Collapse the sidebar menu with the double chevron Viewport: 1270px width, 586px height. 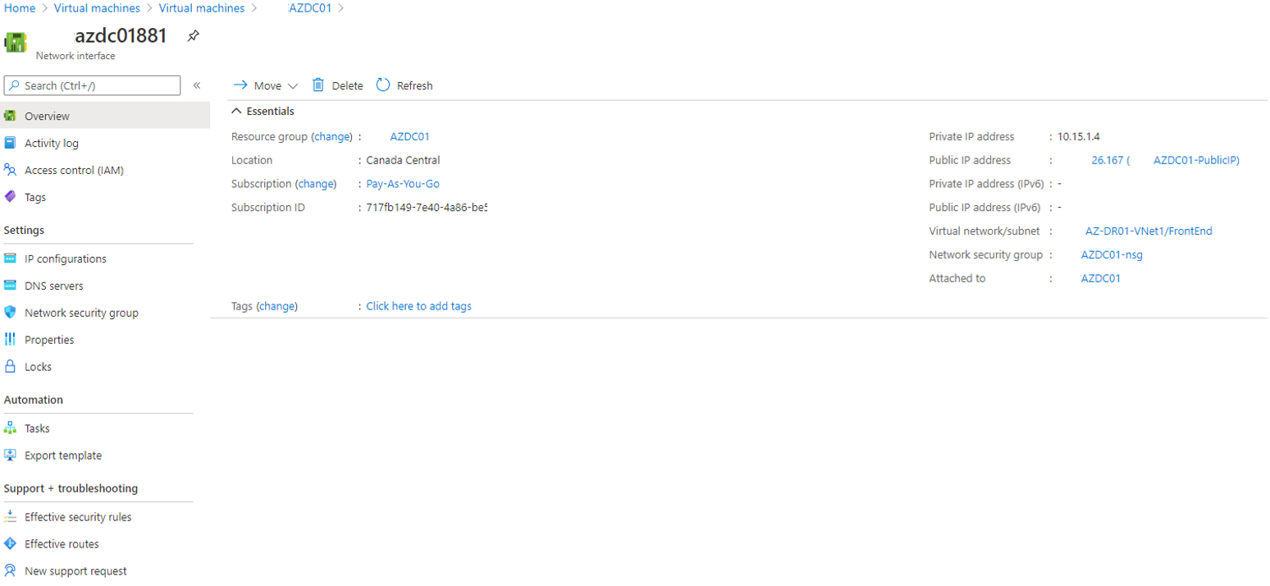point(197,85)
